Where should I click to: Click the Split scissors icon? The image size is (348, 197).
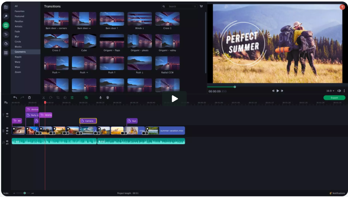click(43, 98)
